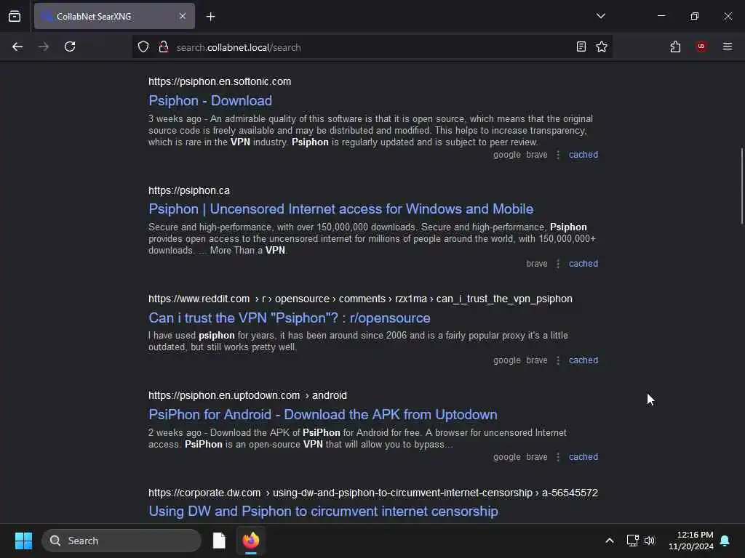The image size is (745, 558).
Task: Open a new tab with plus button
Action: [x=210, y=17]
